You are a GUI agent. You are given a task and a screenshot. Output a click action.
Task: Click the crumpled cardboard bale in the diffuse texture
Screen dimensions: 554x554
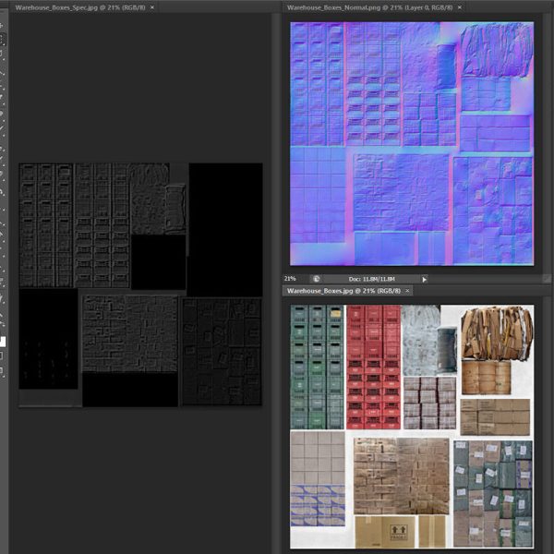point(497,332)
